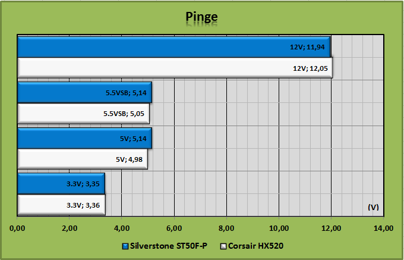
Task: Click axis value 0,00
Action: [x=17, y=228]
